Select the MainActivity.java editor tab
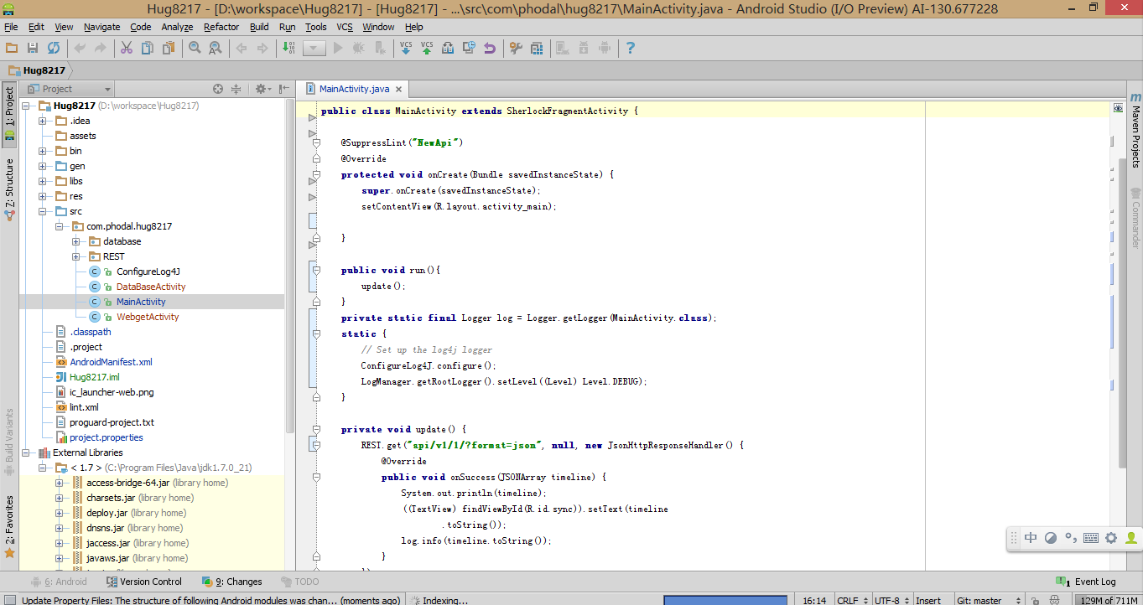This screenshot has width=1143, height=605. pyautogui.click(x=354, y=89)
